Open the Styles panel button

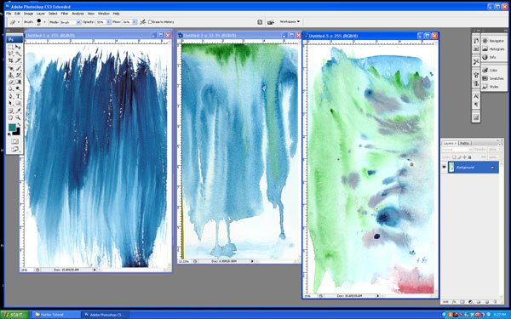[493, 87]
